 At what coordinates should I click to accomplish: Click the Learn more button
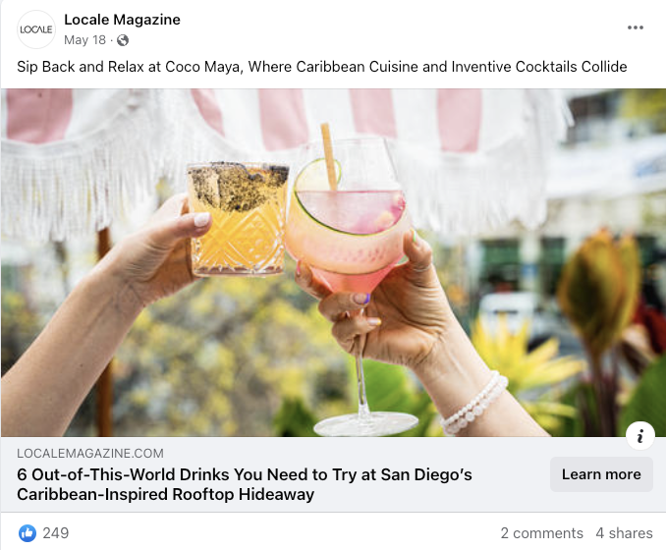[x=601, y=474]
